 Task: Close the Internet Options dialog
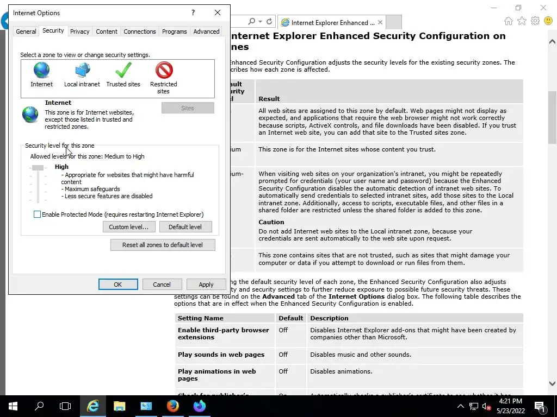[x=218, y=13]
